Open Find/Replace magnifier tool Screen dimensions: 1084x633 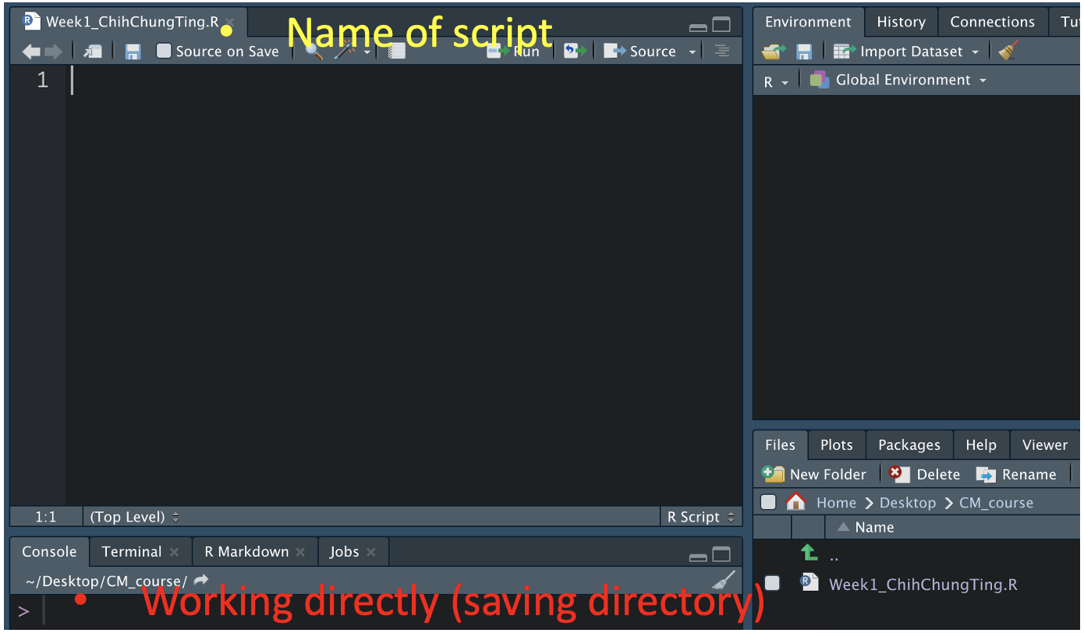(314, 51)
